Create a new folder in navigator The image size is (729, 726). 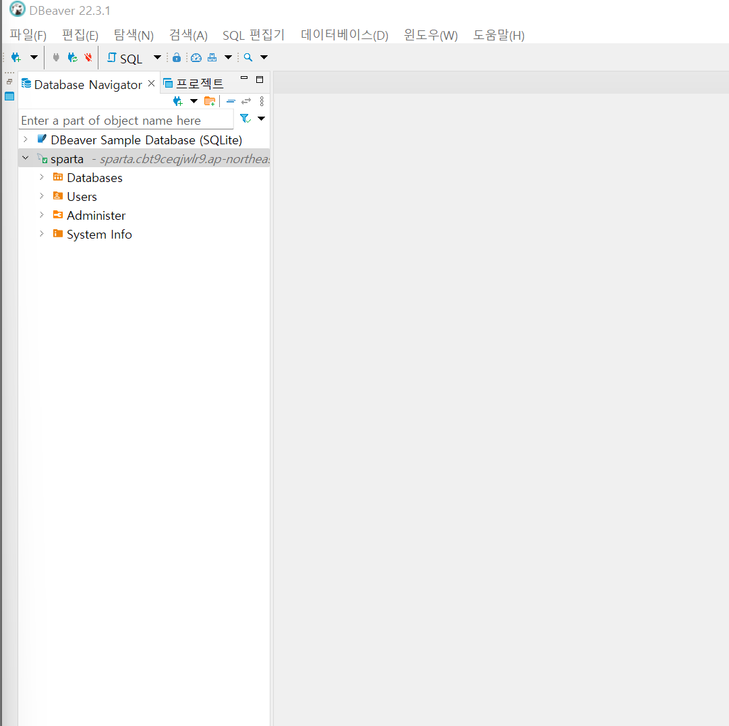(210, 101)
